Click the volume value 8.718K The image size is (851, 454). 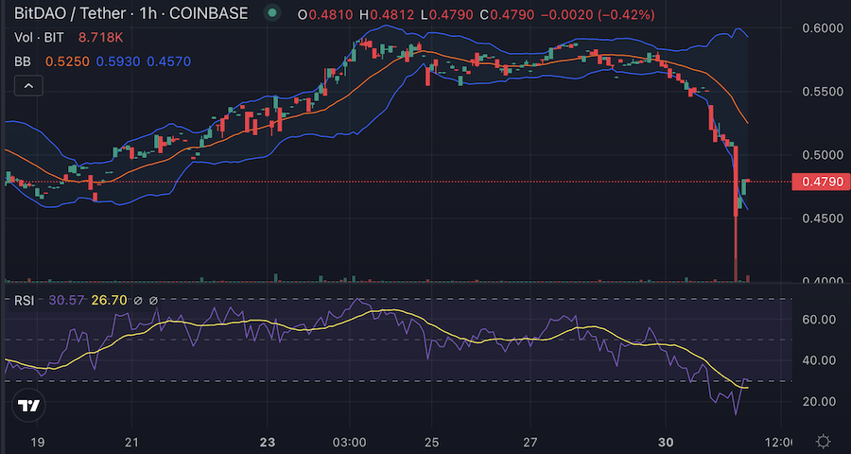pos(100,38)
